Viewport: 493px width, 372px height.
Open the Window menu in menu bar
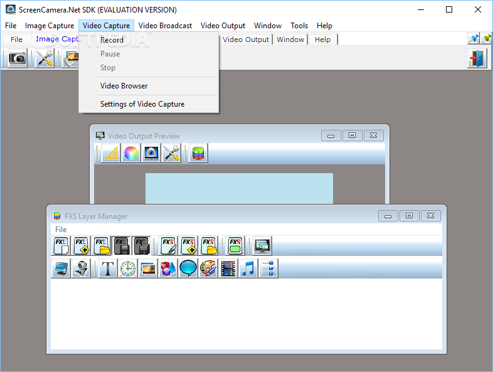[268, 26]
